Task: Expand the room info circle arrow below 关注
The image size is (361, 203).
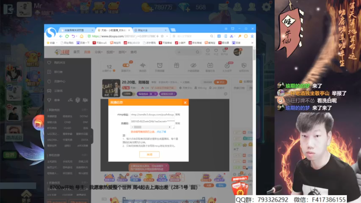Action: coord(226,94)
